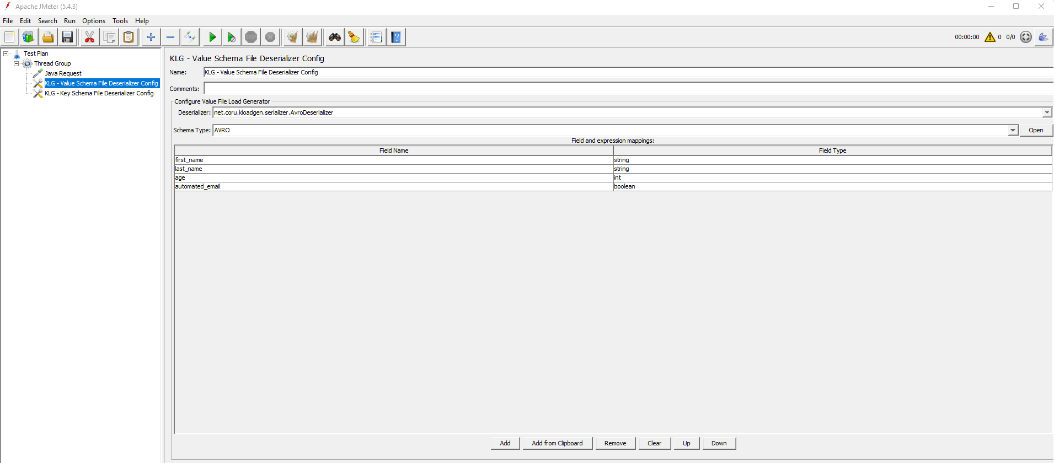Click the Remove button
1054x463 pixels.
(x=615, y=443)
